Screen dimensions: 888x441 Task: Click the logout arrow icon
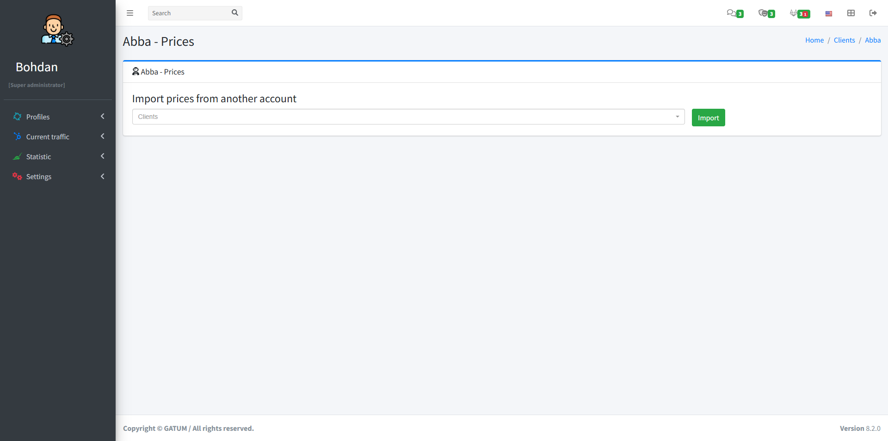[873, 13]
